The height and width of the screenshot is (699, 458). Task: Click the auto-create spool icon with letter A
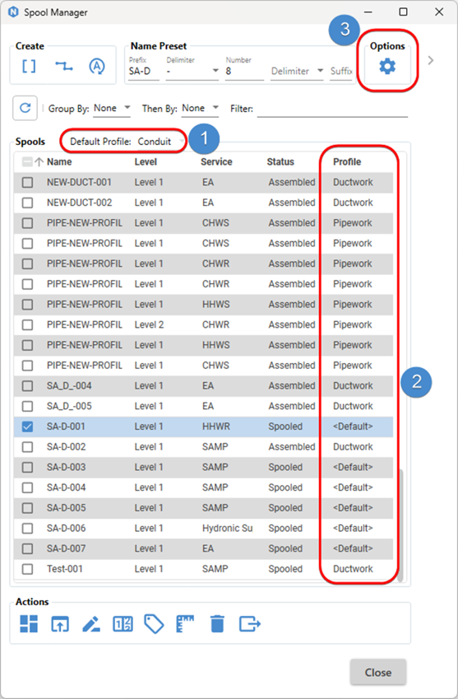coord(96,67)
